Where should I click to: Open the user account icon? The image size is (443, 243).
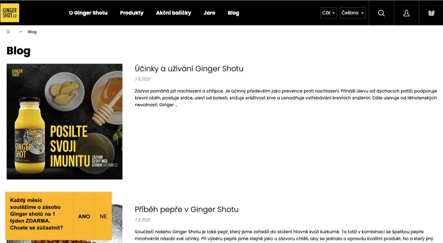pyautogui.click(x=406, y=13)
